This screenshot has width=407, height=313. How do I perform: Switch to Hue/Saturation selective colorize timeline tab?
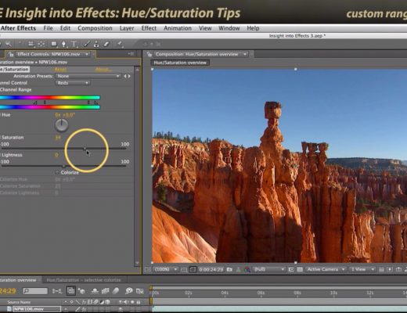[84, 280]
